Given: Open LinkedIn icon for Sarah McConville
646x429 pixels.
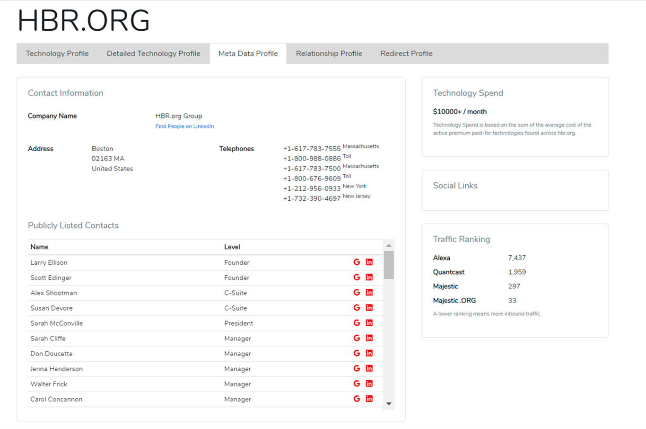Looking at the screenshot, I should point(369,323).
